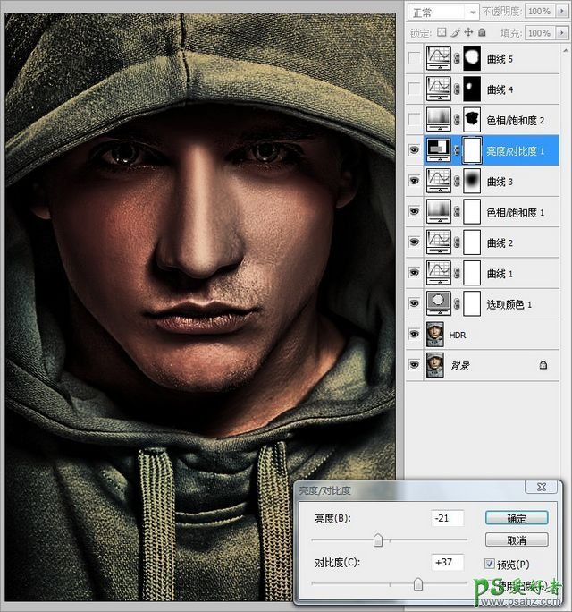Click the 曲线 5 curves adjustment icon
Viewport: 572px width, 612px height.
(439, 59)
